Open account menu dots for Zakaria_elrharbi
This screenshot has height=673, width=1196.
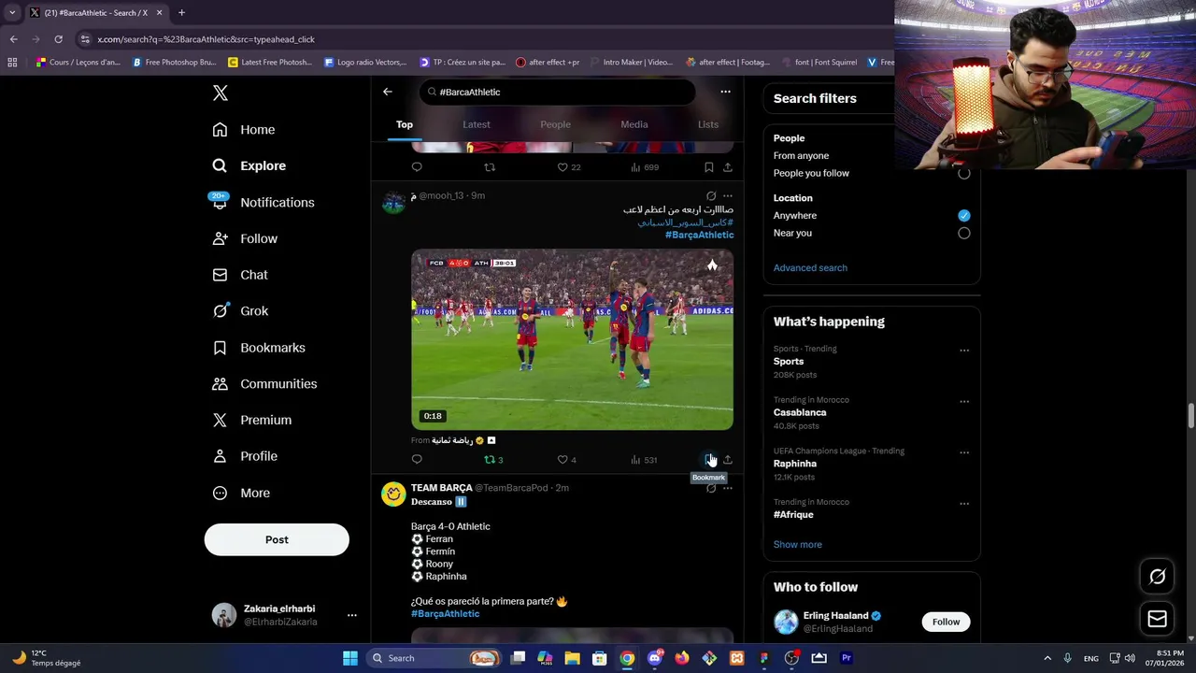(x=351, y=615)
